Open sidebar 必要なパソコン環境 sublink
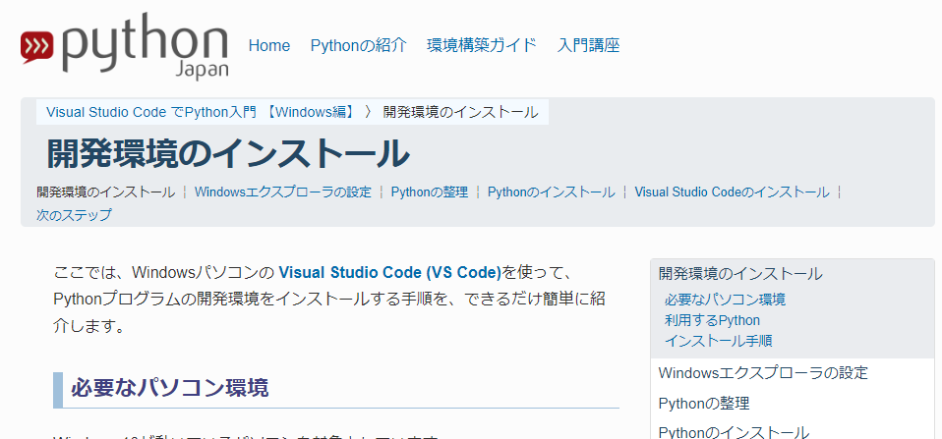This screenshot has width=942, height=439. tap(725, 299)
